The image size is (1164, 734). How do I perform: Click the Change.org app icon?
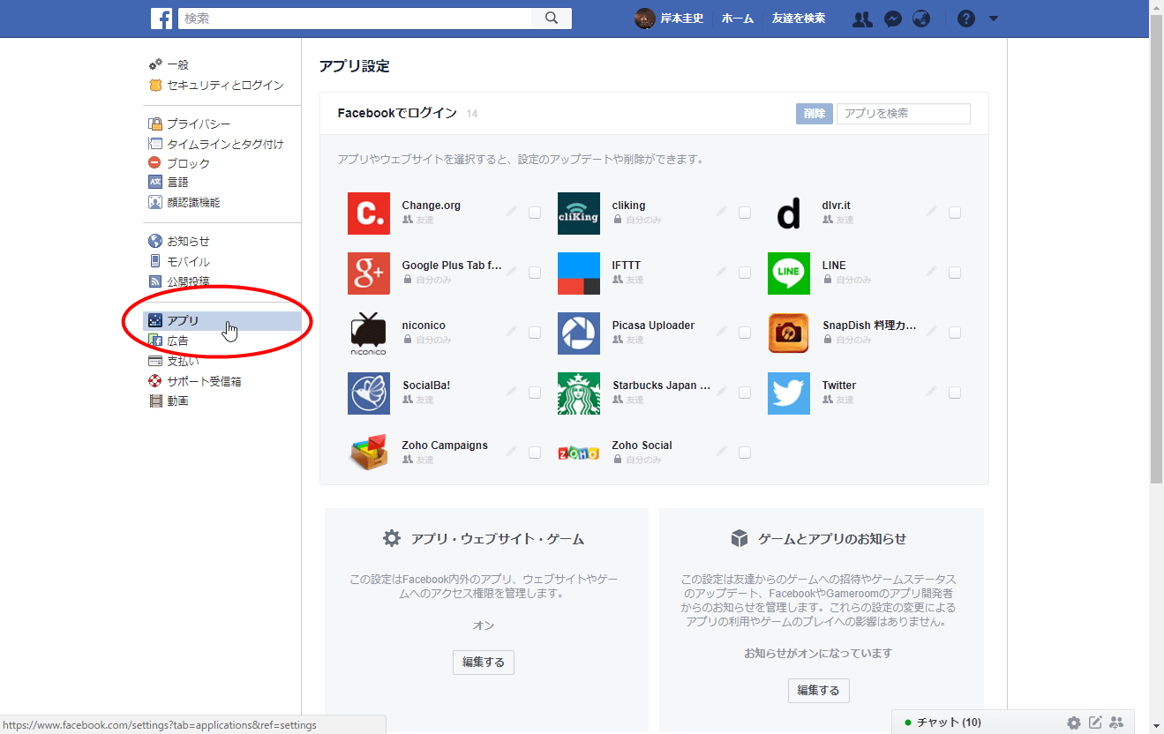pos(369,213)
